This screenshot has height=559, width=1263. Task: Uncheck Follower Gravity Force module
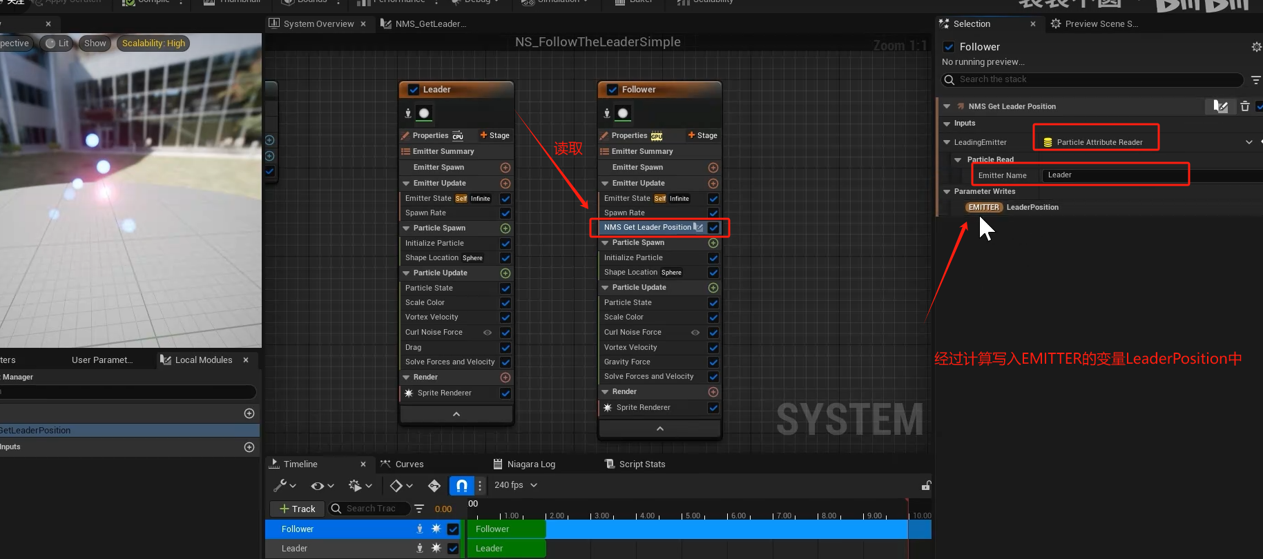click(x=713, y=362)
